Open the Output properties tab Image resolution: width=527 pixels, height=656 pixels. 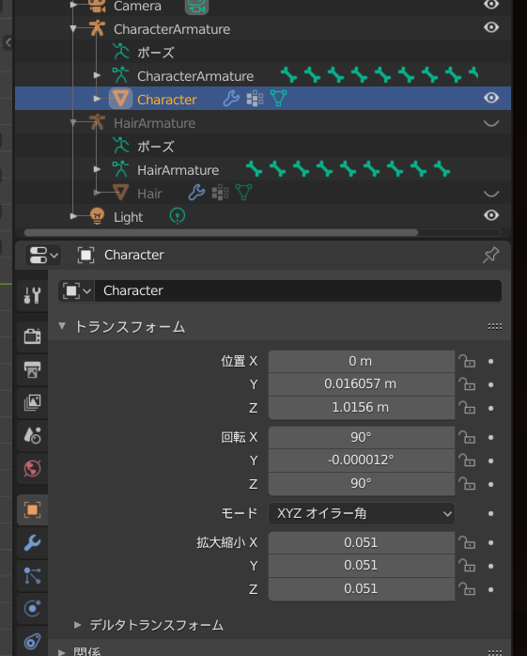pyautogui.click(x=32, y=369)
